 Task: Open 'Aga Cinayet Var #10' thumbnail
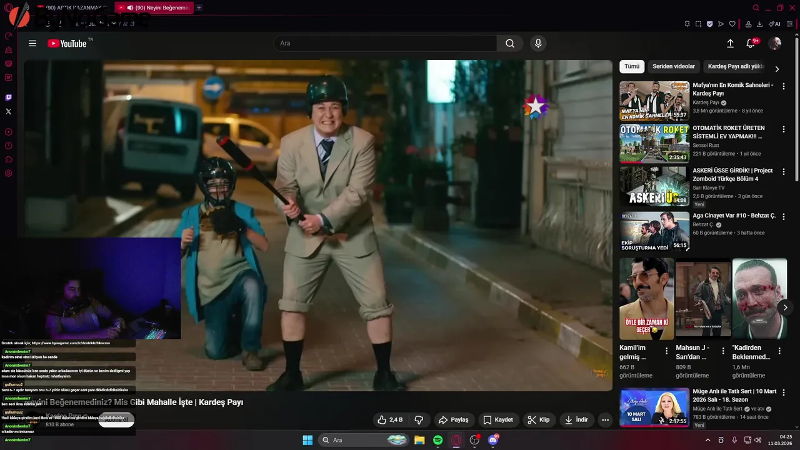[654, 231]
